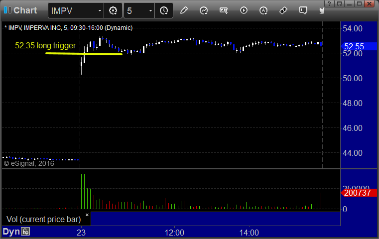Toggle the Dyn lock icon
This screenshot has width=379, height=239.
click(x=25, y=232)
